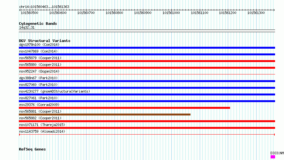The width and height of the screenshot is (284, 160).
Task: Click the red esv29376 variant bar
Action: pyautogui.click(x=124, y=108)
